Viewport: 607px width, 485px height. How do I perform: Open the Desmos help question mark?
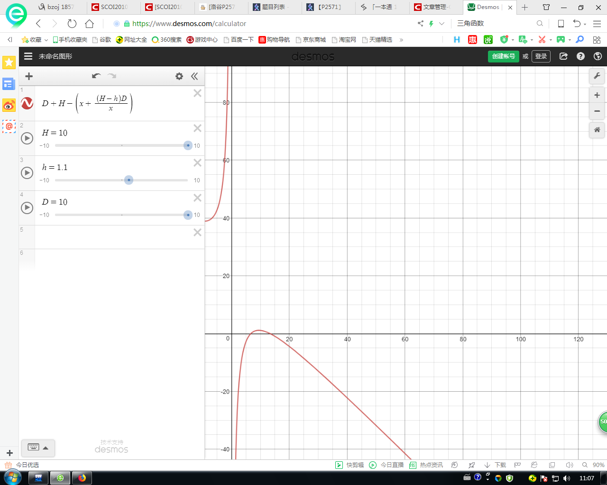pos(580,56)
